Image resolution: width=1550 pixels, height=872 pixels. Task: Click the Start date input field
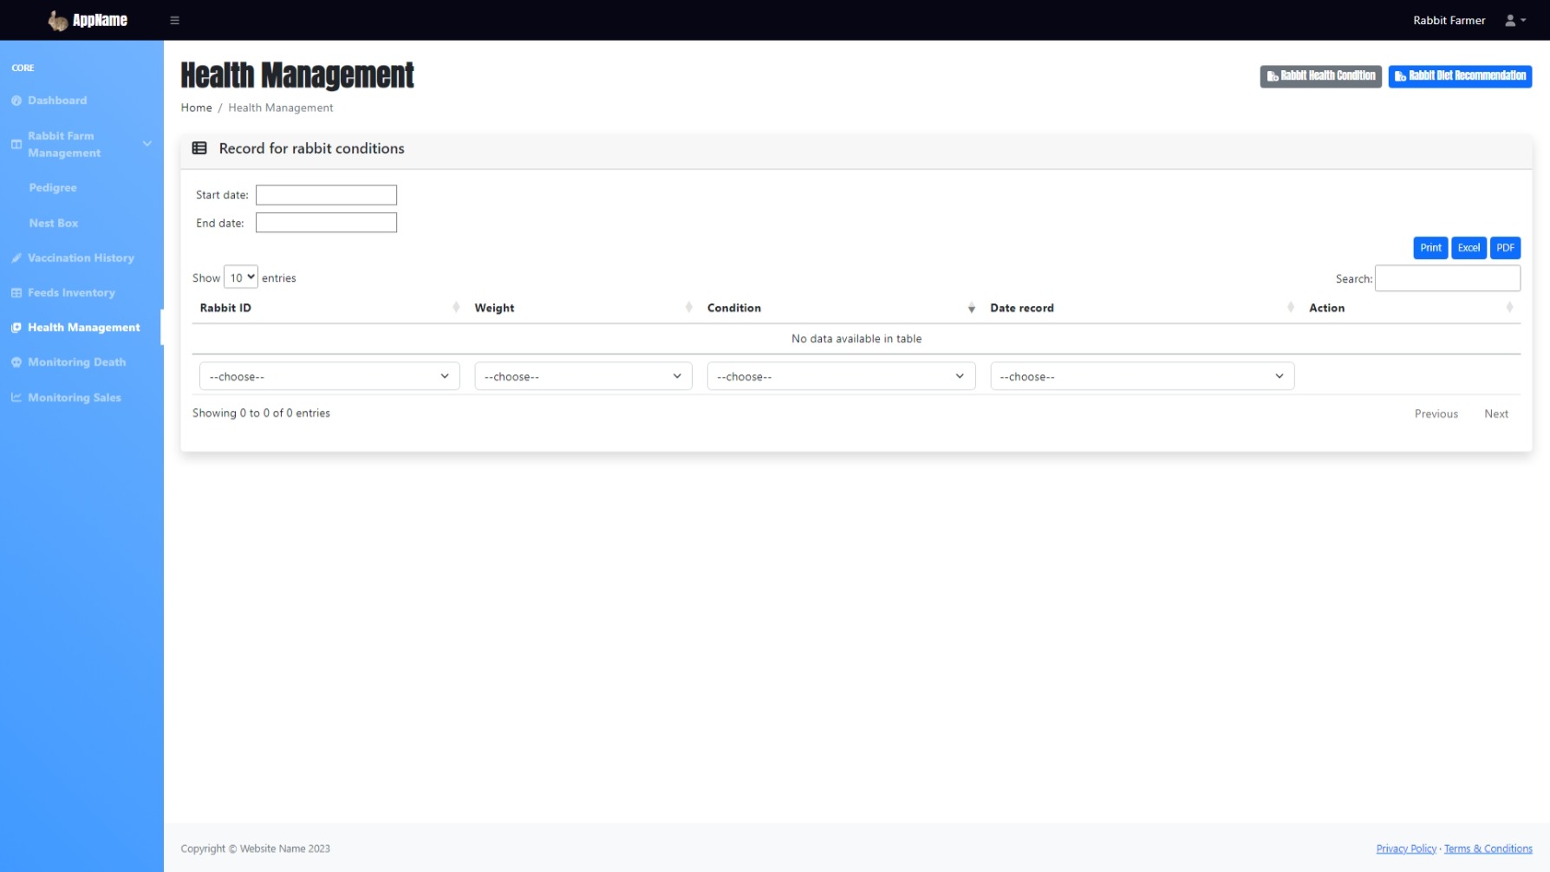coord(326,195)
